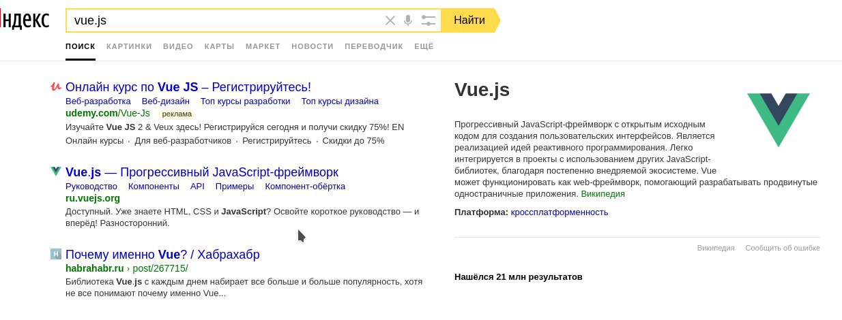This screenshot has width=842, height=320.
Task: Click the udemy.com/Vue-Js green URL
Action: click(108, 113)
